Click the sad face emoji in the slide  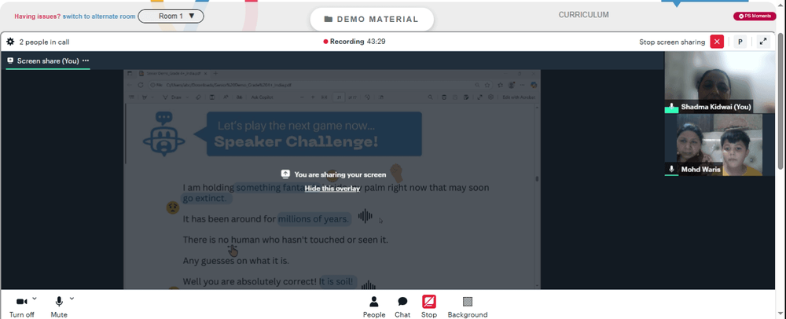[x=172, y=207]
